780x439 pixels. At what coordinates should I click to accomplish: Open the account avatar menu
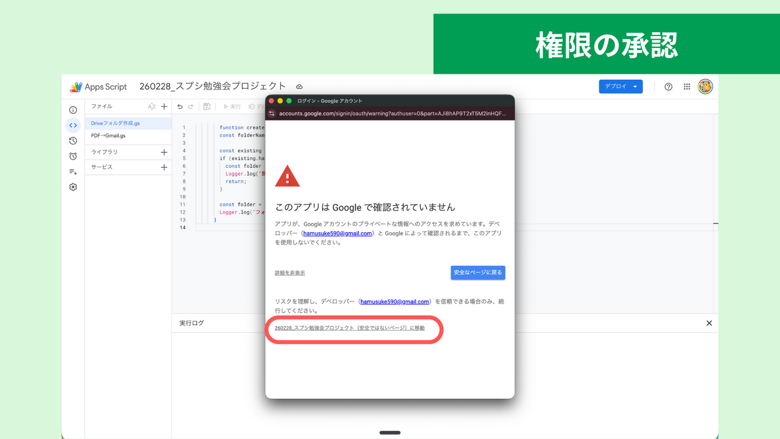tap(705, 86)
